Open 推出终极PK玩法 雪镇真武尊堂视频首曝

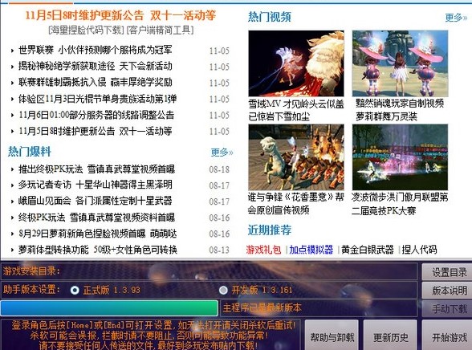click(x=96, y=169)
